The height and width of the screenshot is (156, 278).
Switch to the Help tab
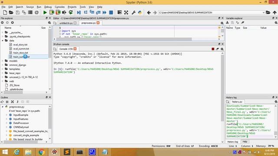(245, 142)
